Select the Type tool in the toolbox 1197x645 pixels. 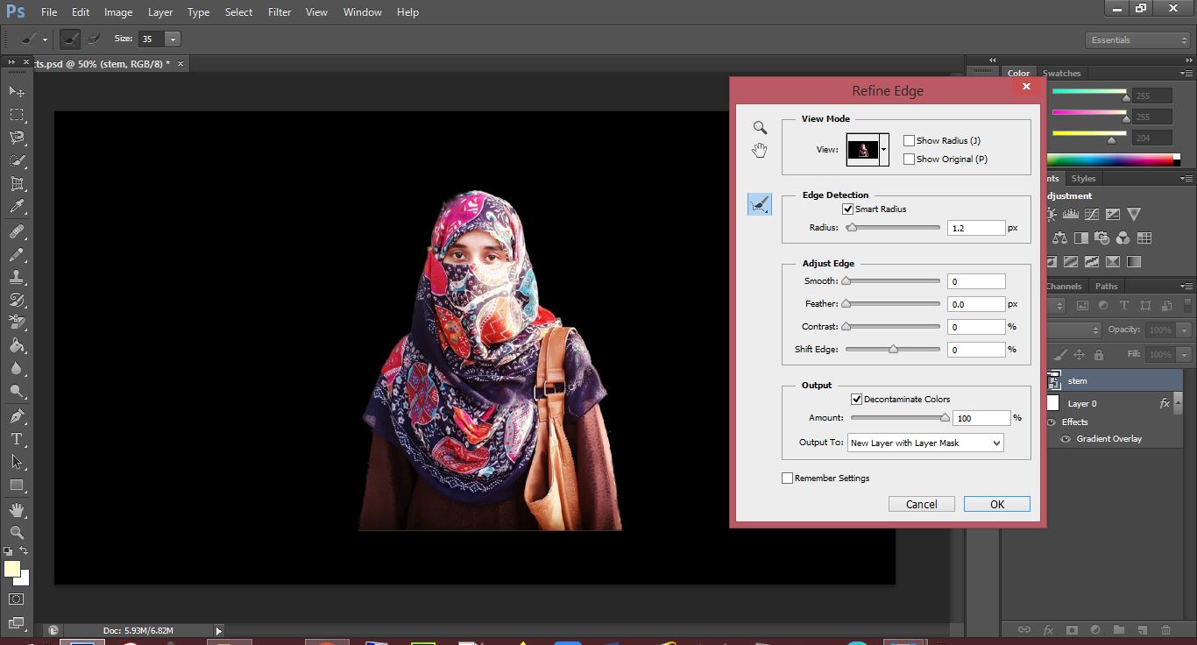17,439
